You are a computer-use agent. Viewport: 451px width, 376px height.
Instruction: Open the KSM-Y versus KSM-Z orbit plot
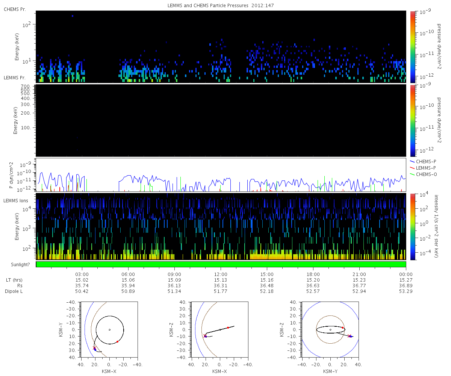tap(330, 329)
